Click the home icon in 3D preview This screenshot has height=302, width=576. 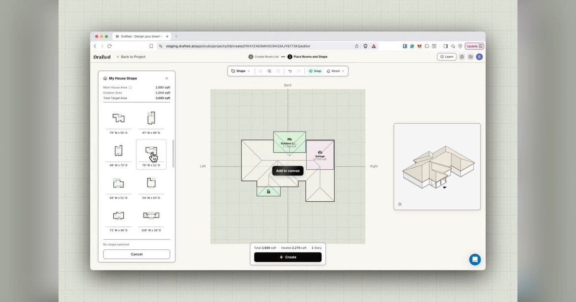coord(400,204)
